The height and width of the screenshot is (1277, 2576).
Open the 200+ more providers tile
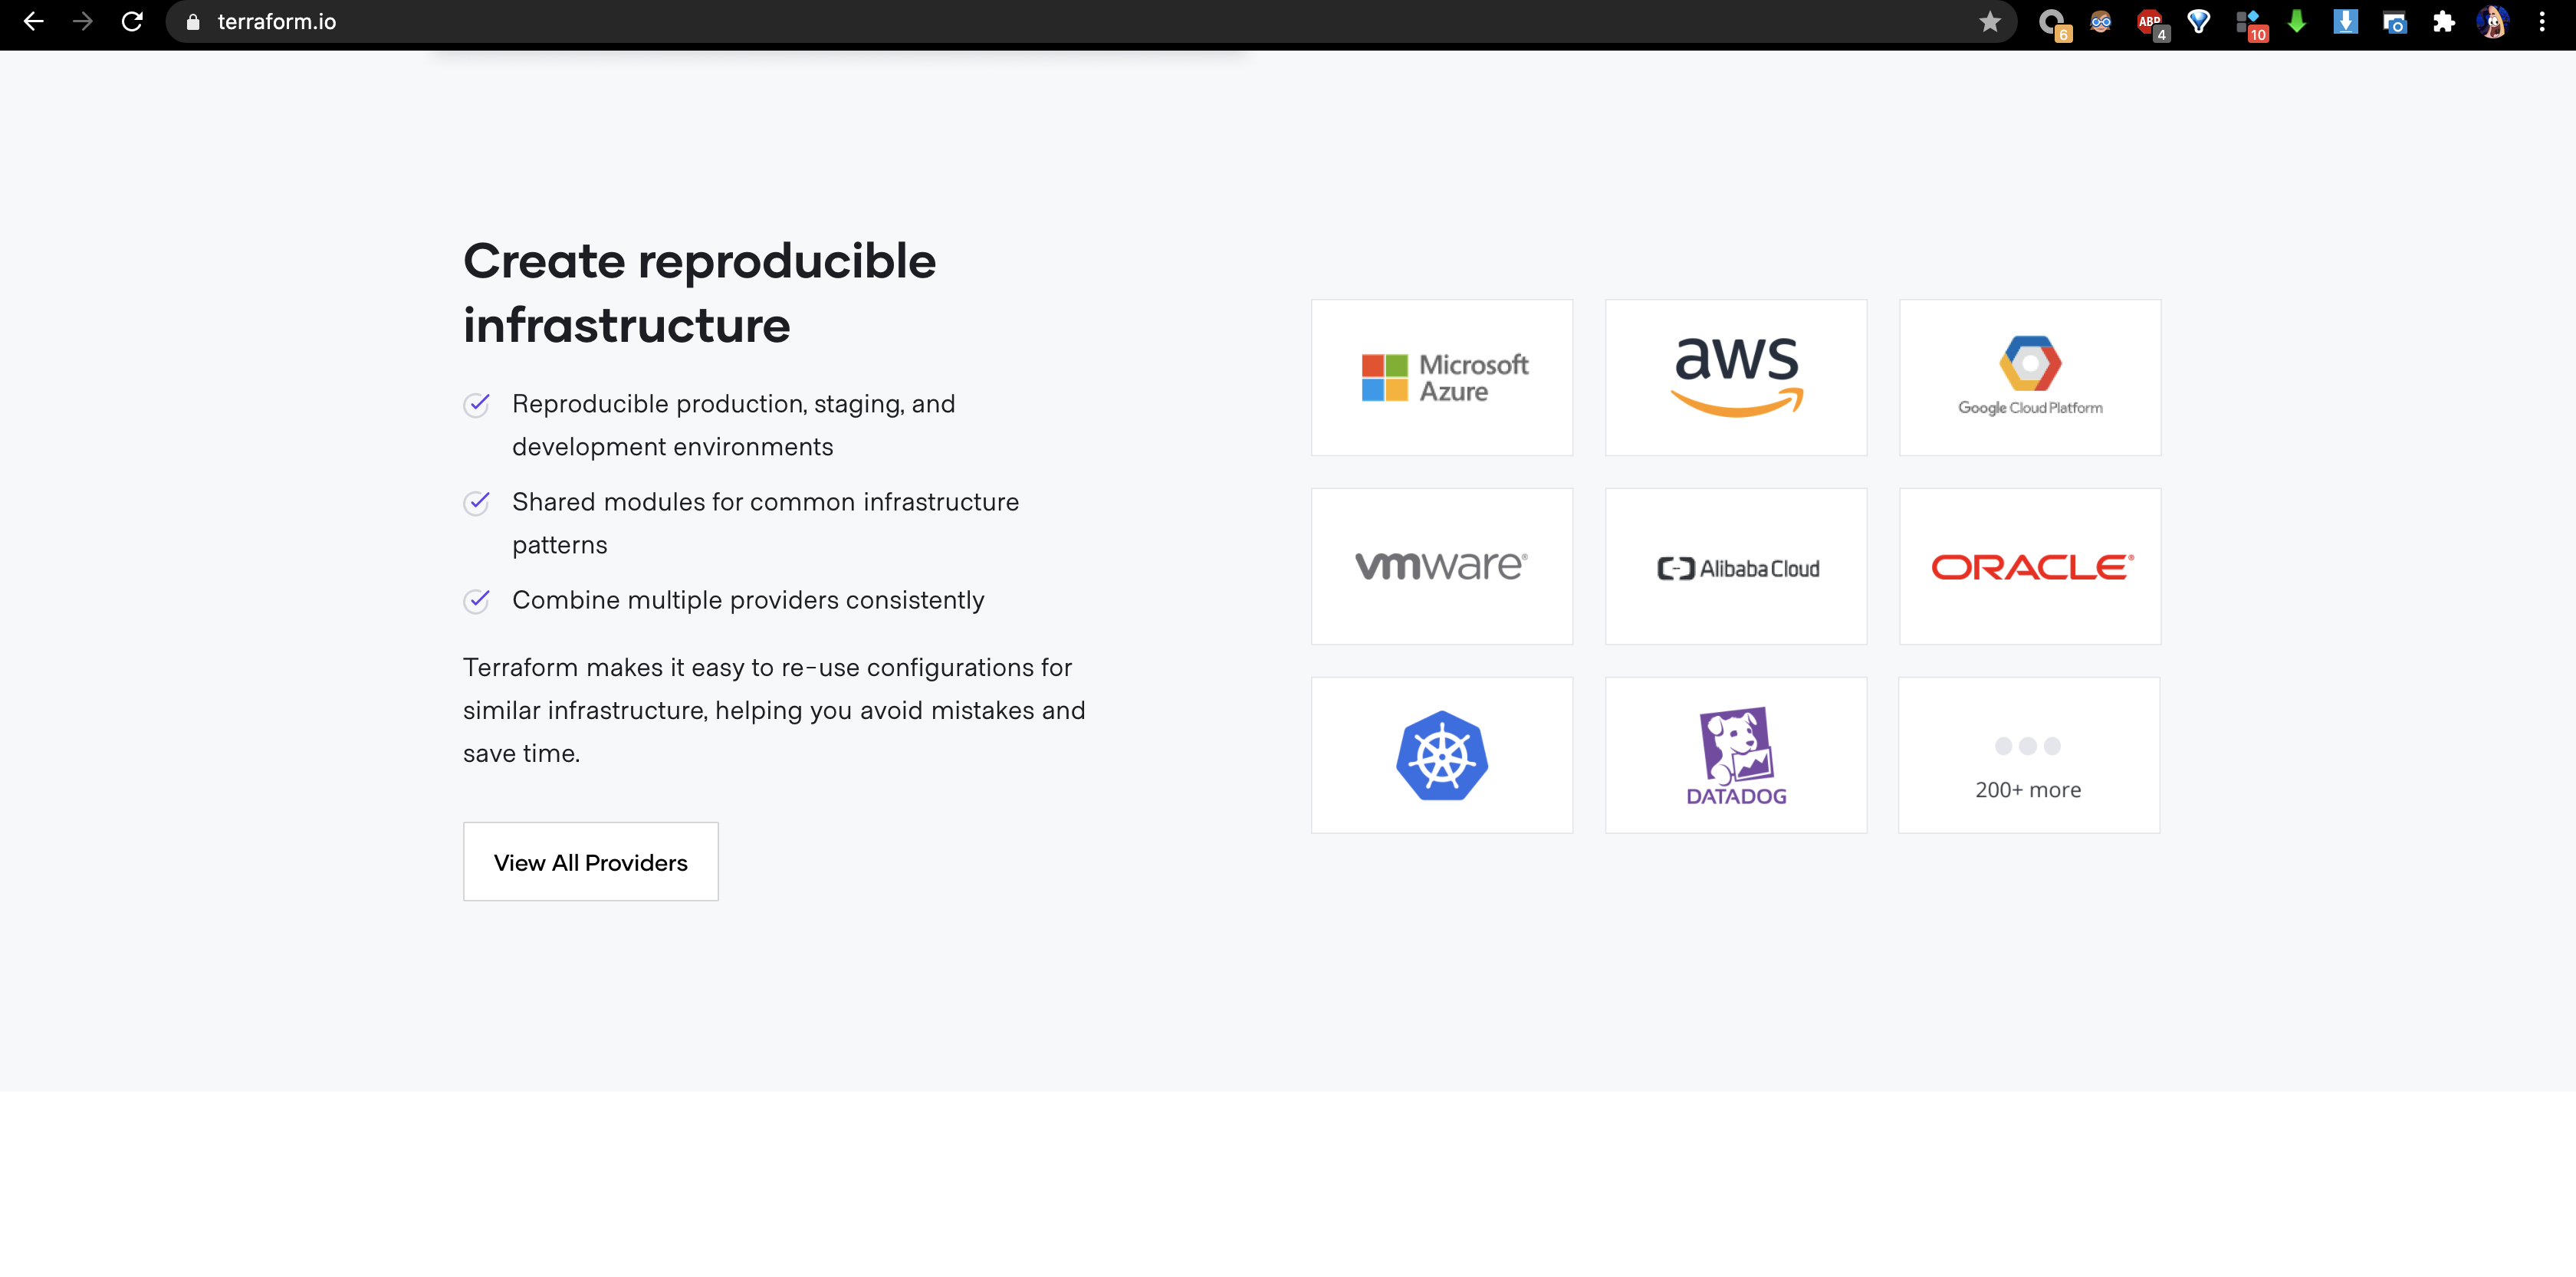2028,755
